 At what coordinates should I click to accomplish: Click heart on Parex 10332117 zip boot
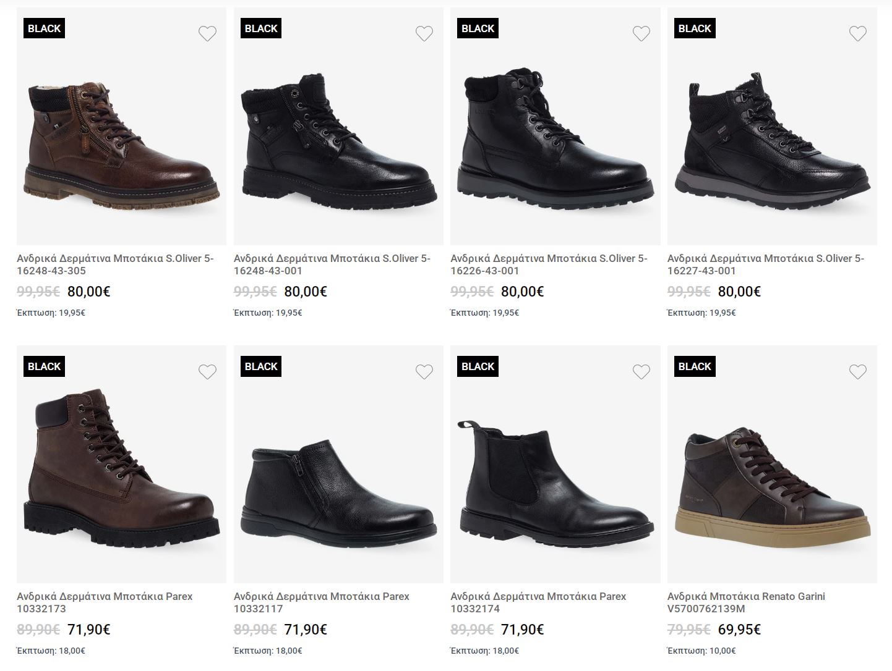click(424, 371)
